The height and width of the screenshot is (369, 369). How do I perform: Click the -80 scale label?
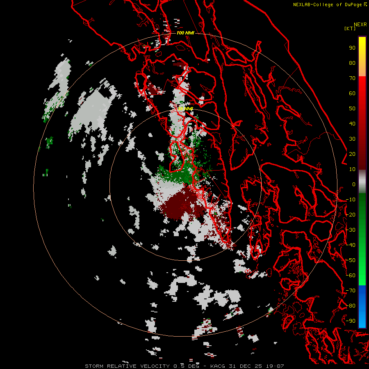tap(351, 306)
